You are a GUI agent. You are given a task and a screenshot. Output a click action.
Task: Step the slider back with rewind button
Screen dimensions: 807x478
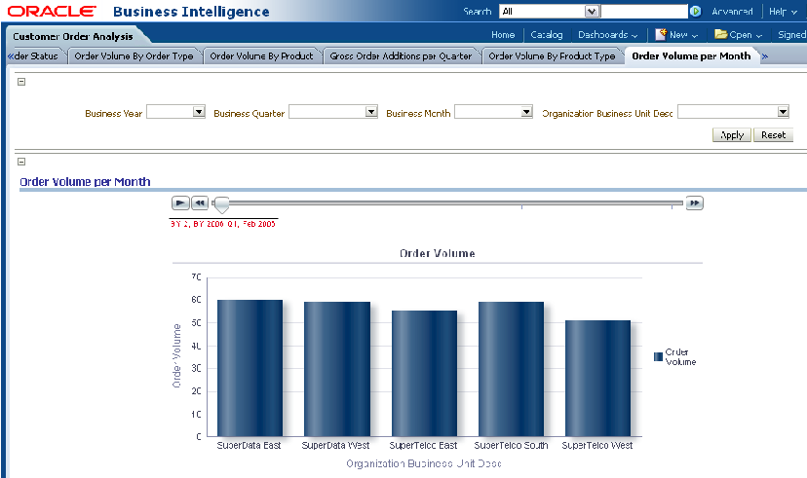click(200, 203)
